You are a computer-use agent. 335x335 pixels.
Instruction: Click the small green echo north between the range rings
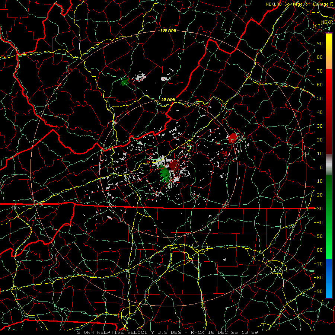coord(125,82)
